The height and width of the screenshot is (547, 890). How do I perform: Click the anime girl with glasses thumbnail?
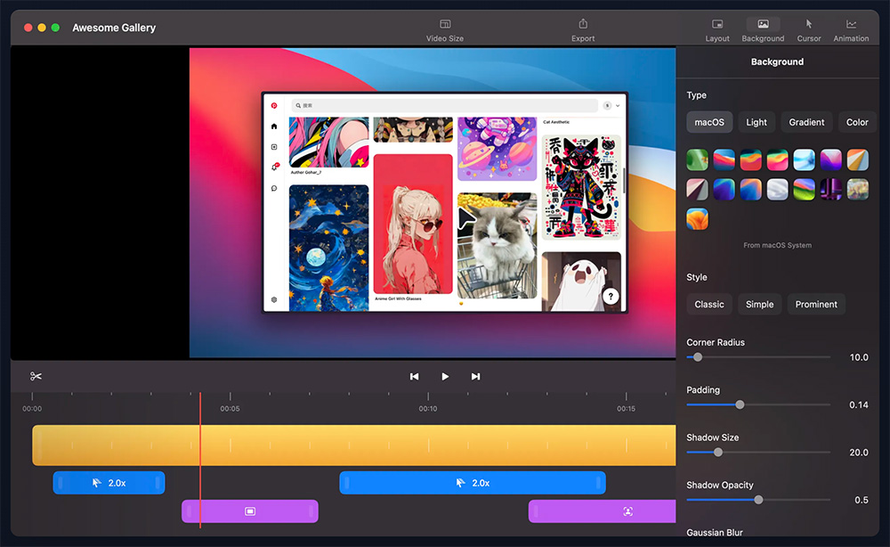[x=413, y=224]
